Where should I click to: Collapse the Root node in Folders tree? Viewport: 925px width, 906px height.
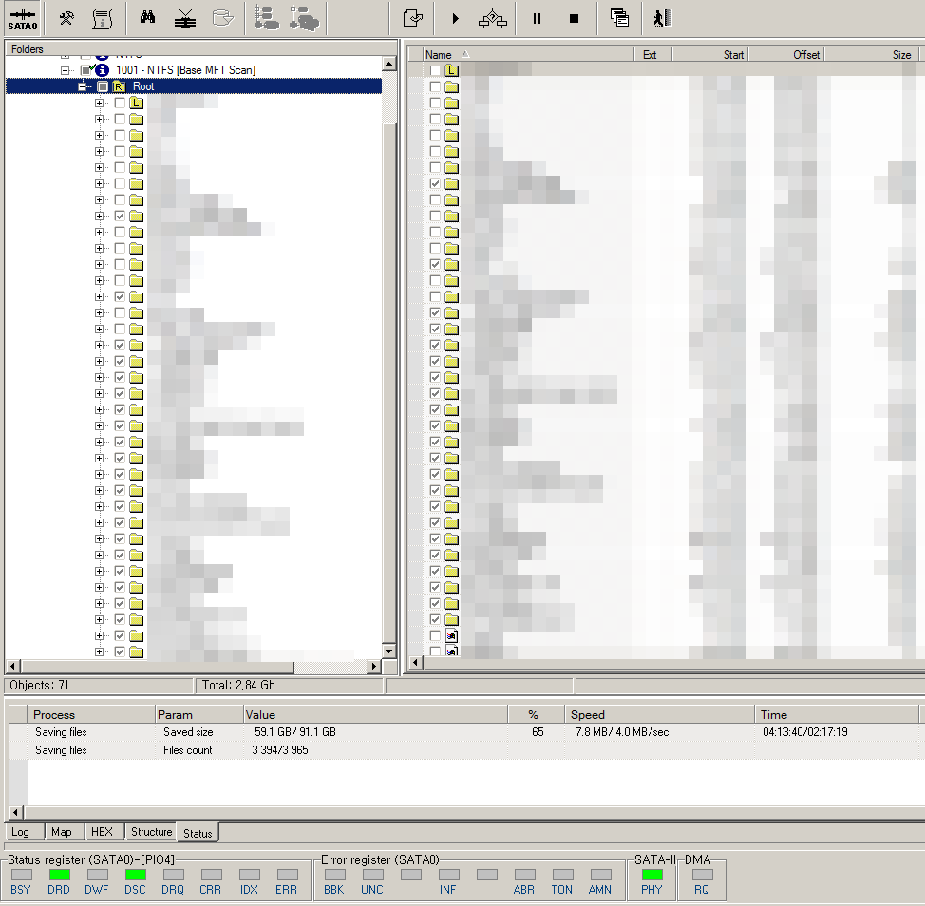82,86
